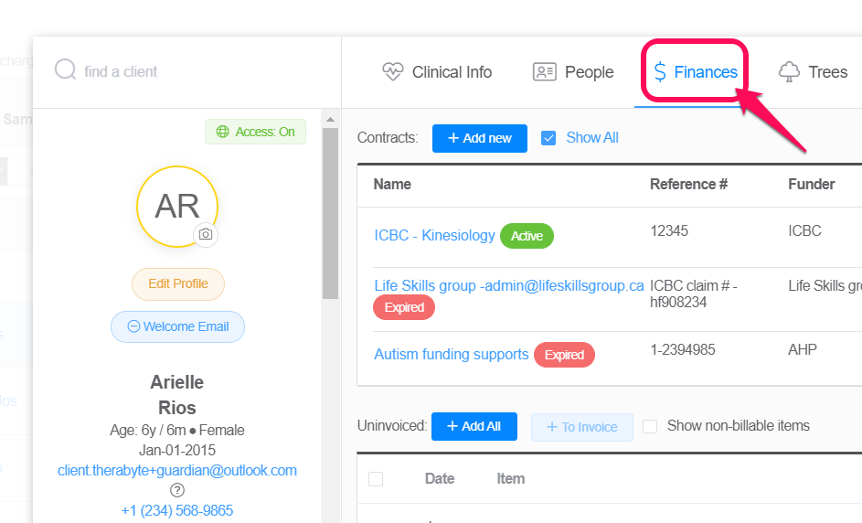
Task: Open Life Skills group contract link
Action: click(x=508, y=285)
